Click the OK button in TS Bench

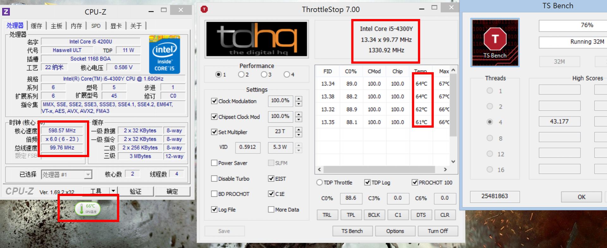pyautogui.click(x=581, y=197)
